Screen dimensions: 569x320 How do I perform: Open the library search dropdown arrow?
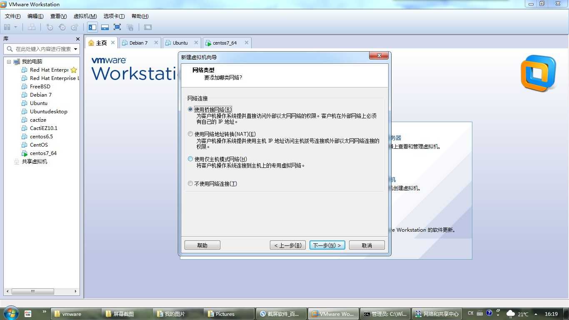75,49
